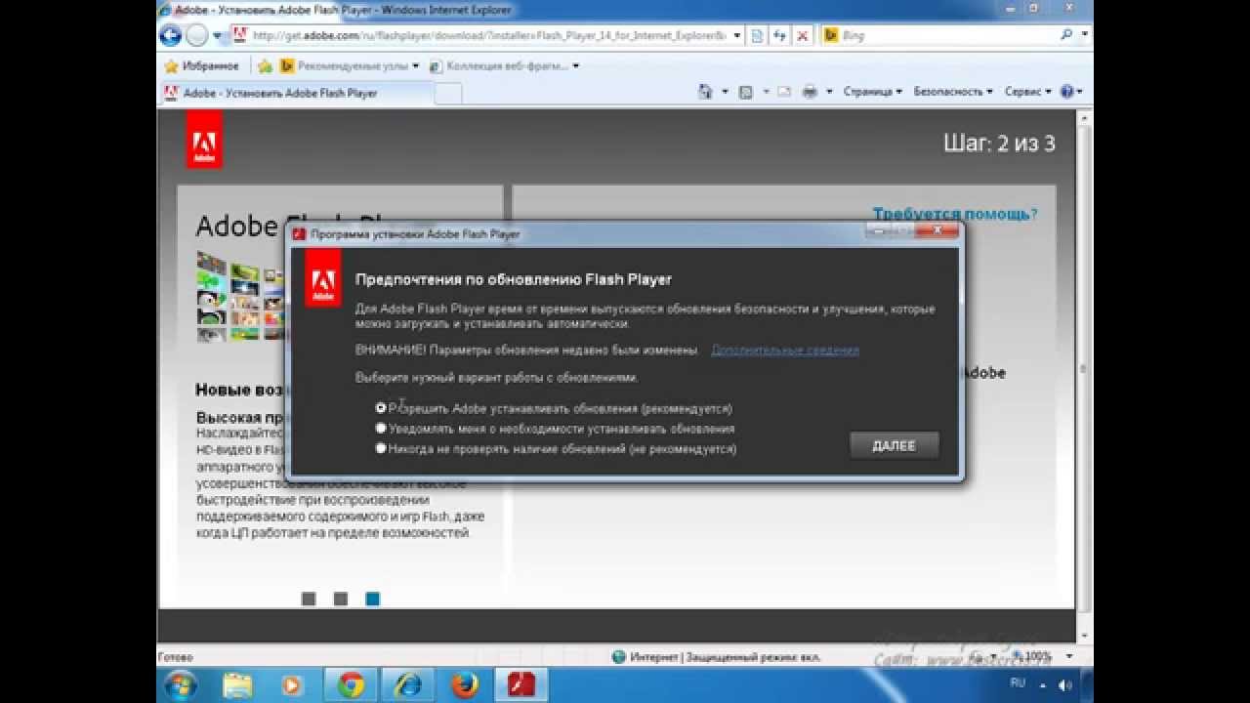
Task: Launch Mozilla Firefox from the taskbar
Action: pos(463,684)
